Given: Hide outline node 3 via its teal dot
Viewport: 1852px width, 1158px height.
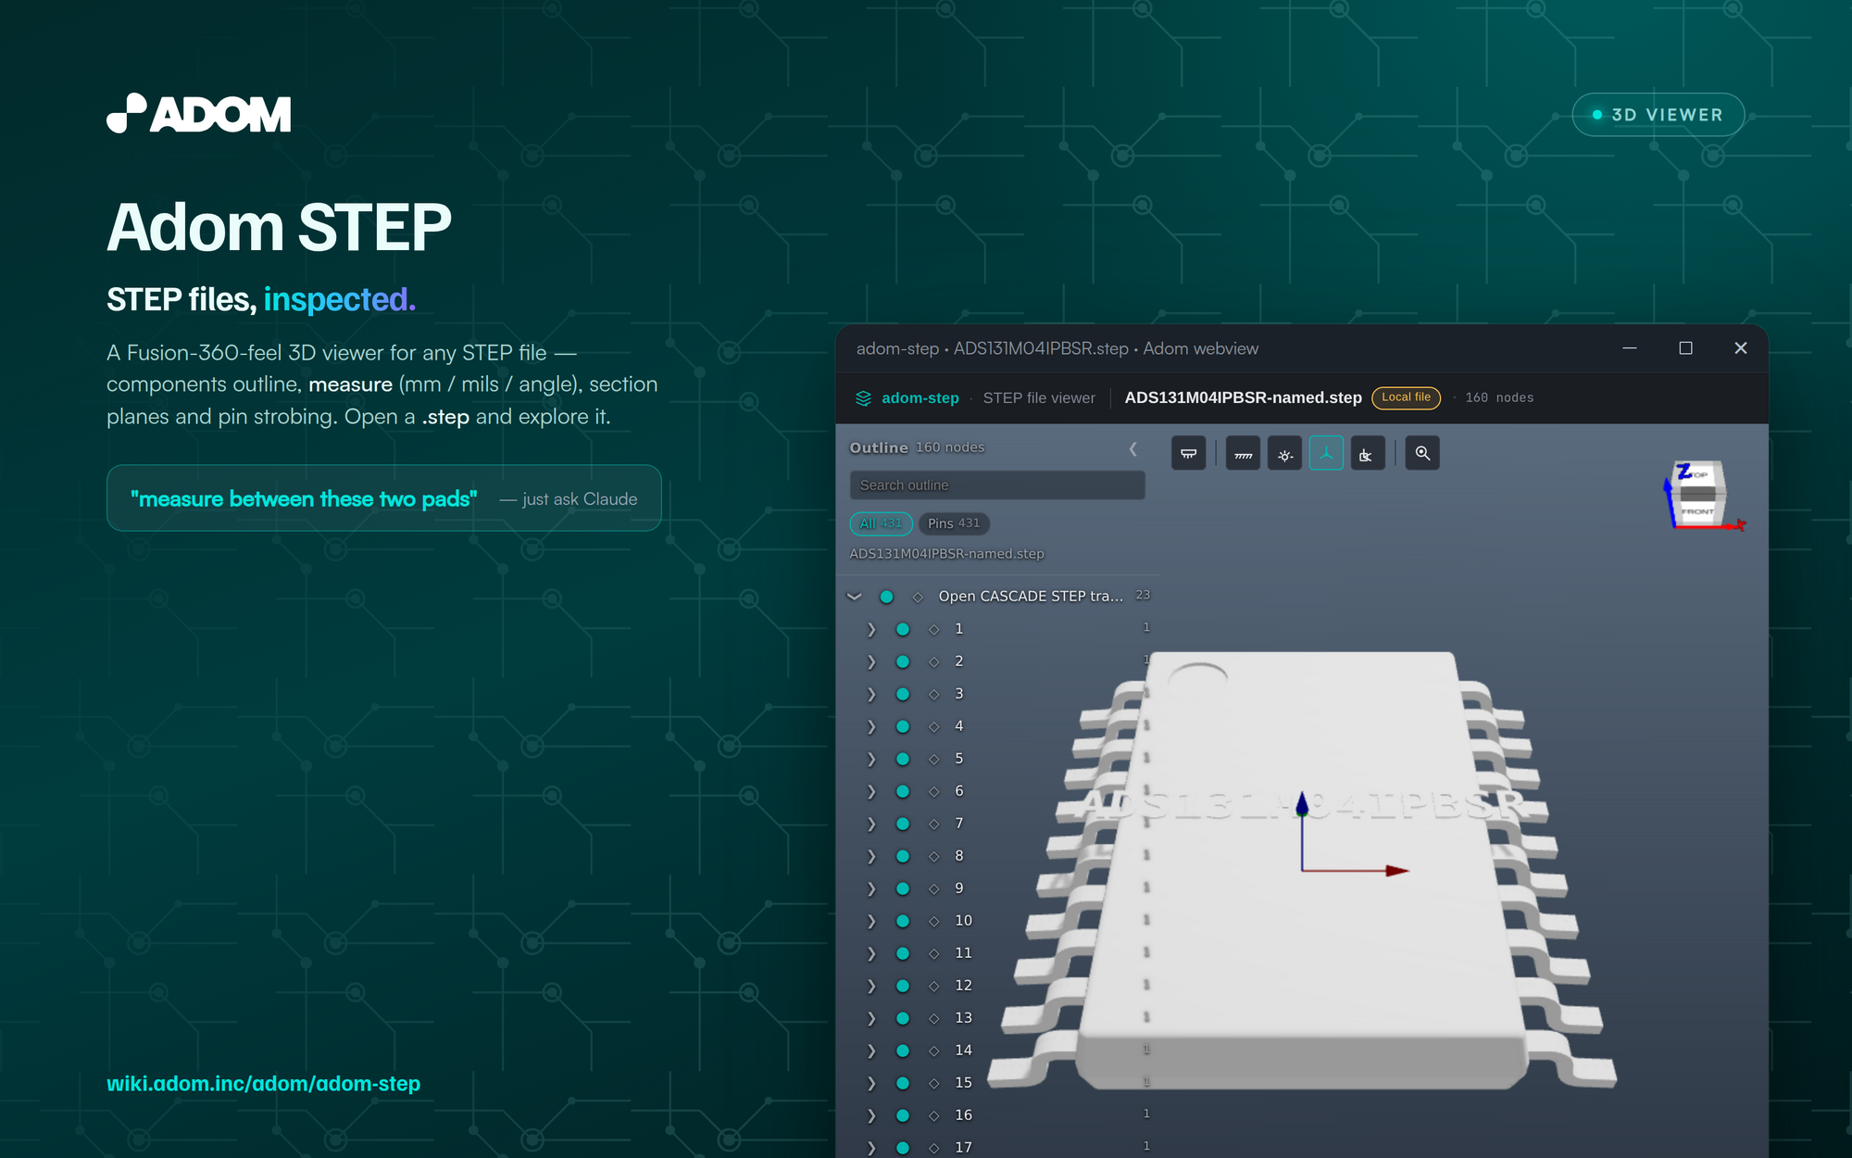Looking at the screenshot, I should 903,694.
